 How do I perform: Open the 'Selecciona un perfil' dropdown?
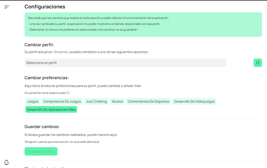tap(125, 63)
